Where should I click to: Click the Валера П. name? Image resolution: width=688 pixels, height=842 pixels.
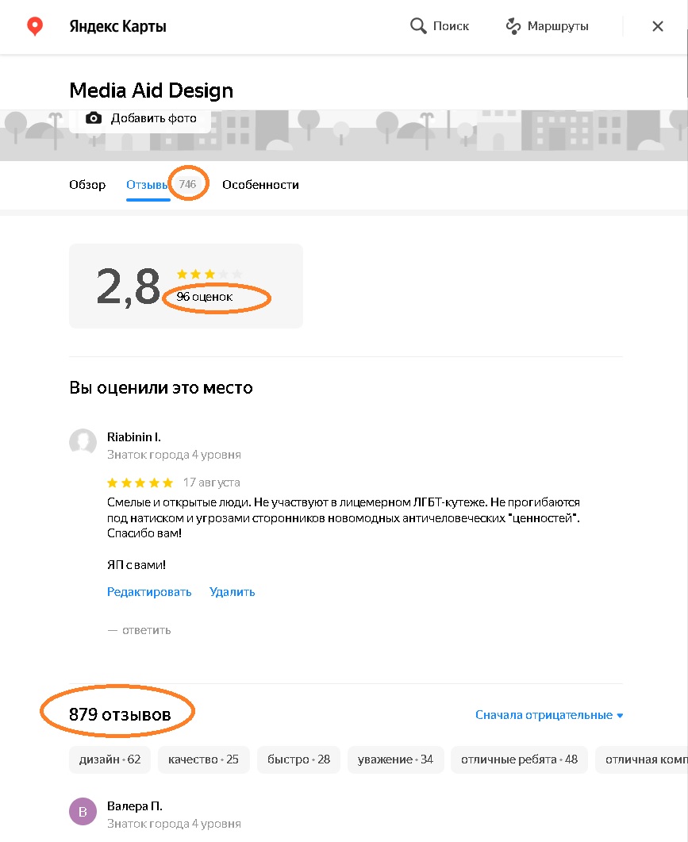click(134, 806)
